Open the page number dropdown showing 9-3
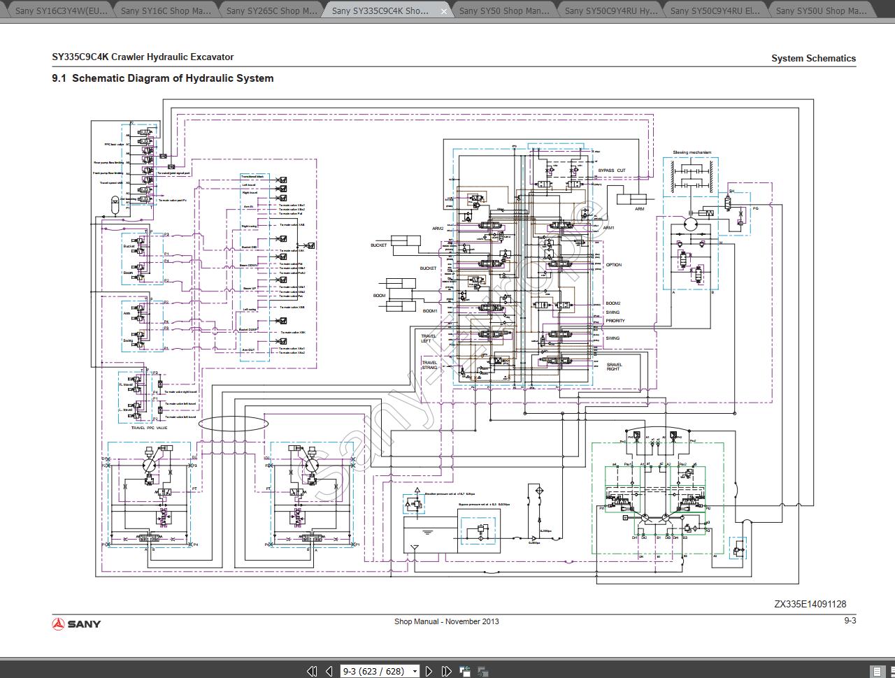Image resolution: width=895 pixels, height=678 pixels. coord(415,671)
